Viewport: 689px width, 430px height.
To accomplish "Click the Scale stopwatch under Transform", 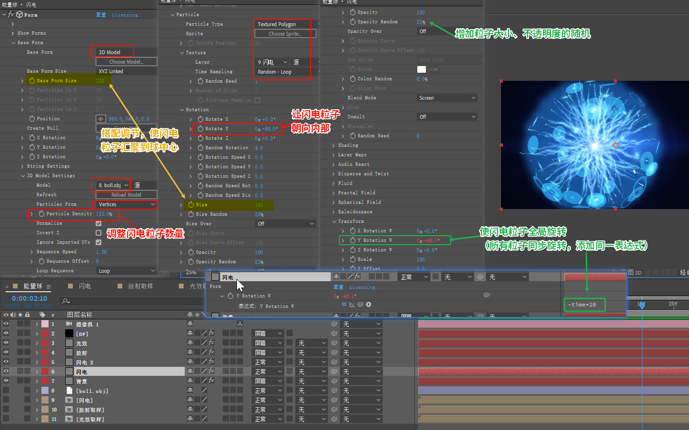I will 353,259.
